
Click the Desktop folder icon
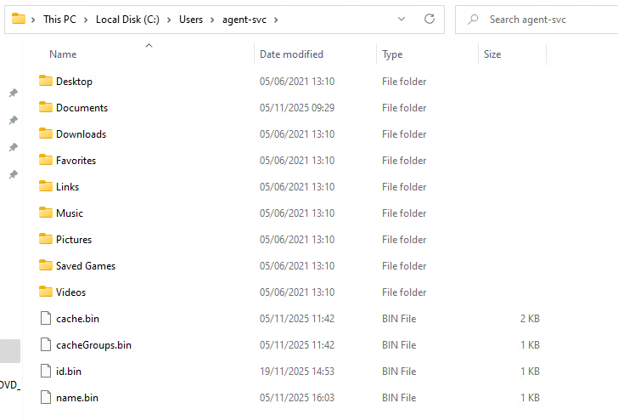point(46,82)
